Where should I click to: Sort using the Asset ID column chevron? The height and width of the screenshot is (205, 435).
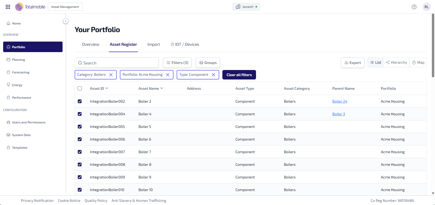click(107, 88)
